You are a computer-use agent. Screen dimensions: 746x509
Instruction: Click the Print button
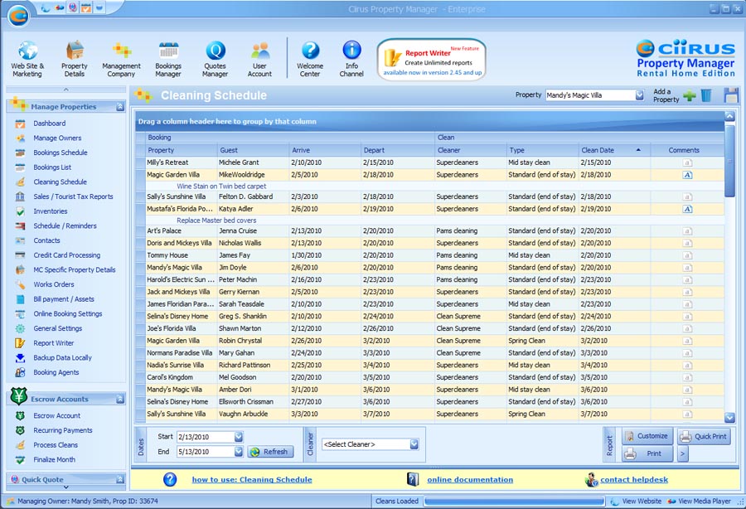(647, 453)
